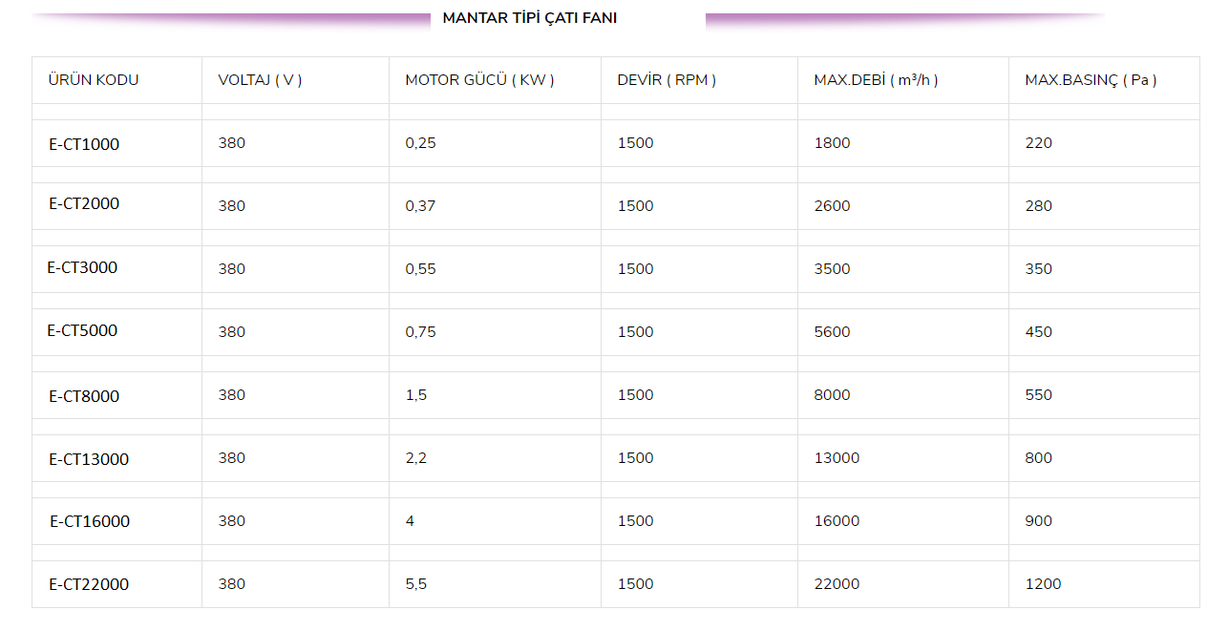Image resolution: width=1229 pixels, height=631 pixels.
Task: Select the MAX.BASINÇ ( Pa ) header
Action: pyautogui.click(x=1091, y=80)
